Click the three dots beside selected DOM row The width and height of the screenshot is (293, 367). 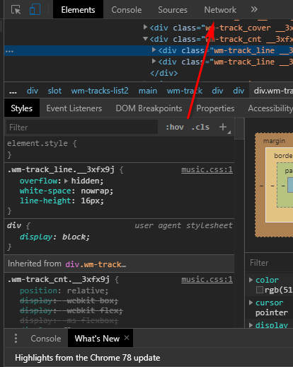click(9, 51)
